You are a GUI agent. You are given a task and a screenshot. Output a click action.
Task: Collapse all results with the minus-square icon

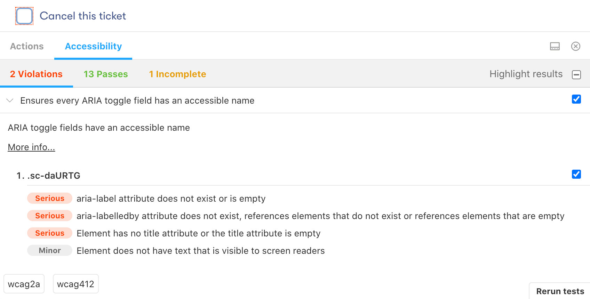(577, 74)
